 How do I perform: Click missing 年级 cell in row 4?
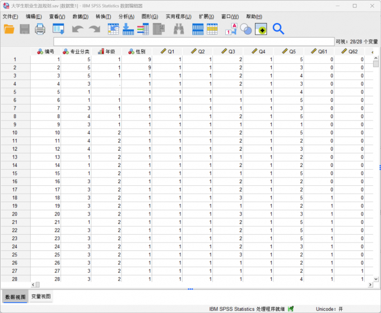click(106, 84)
